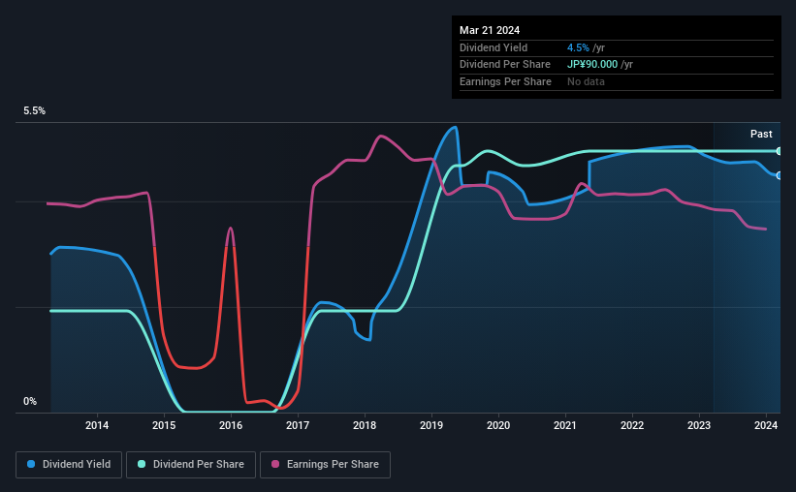
Task: Click the No data earnings value
Action: click(586, 81)
